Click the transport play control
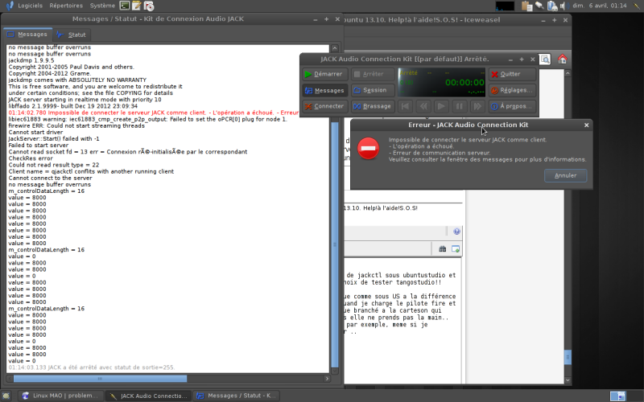The width and height of the screenshot is (644, 402). click(x=441, y=106)
